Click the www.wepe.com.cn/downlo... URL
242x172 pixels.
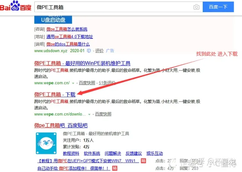pos(60,114)
